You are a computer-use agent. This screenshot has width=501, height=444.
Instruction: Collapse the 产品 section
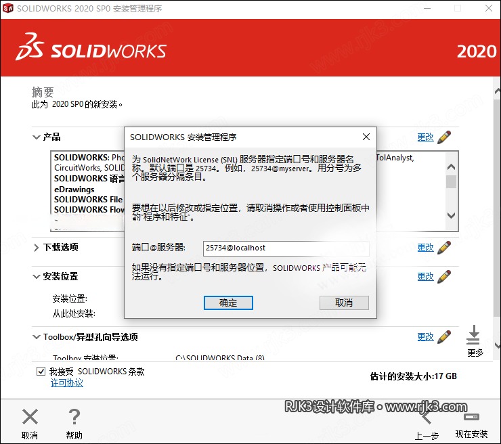click(36, 137)
